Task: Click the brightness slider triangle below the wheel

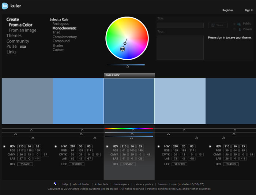Action: click(128, 66)
